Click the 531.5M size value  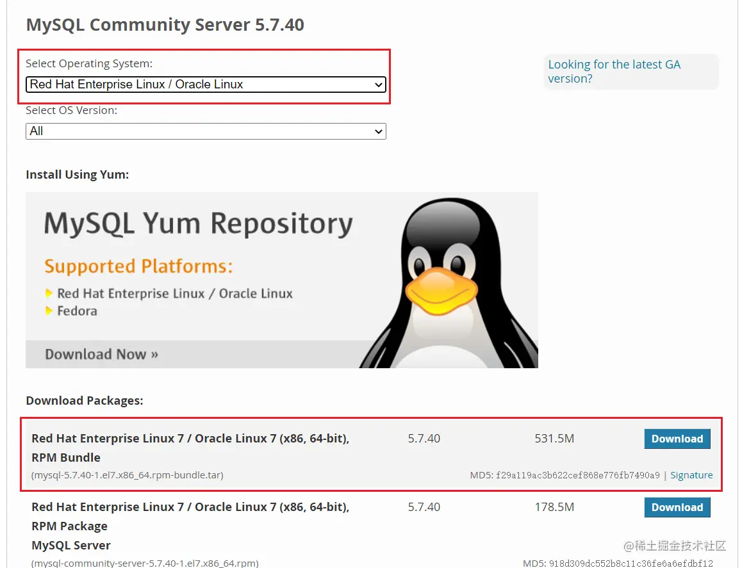coord(554,439)
